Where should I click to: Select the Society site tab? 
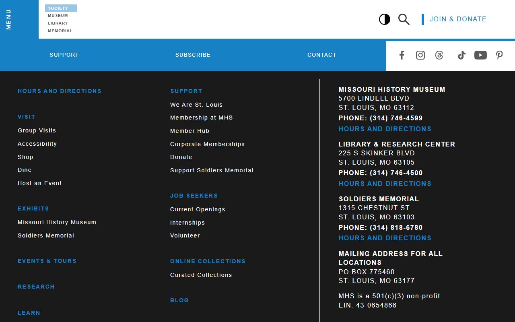[x=61, y=8]
